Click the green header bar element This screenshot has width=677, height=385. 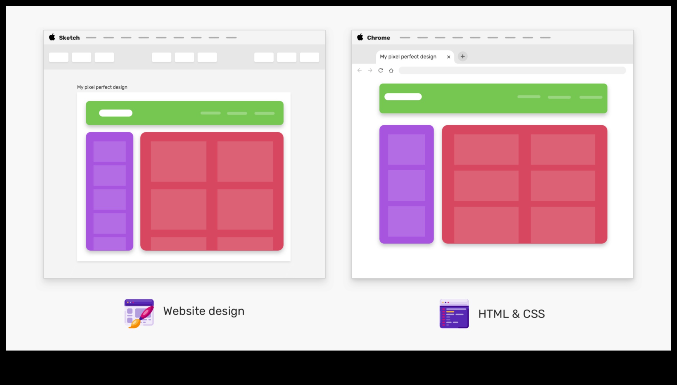click(184, 113)
